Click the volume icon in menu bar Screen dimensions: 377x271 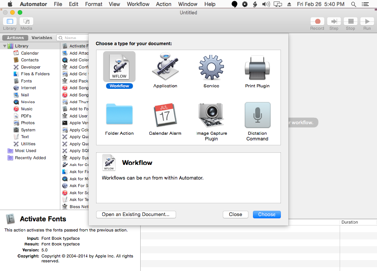click(266, 4)
